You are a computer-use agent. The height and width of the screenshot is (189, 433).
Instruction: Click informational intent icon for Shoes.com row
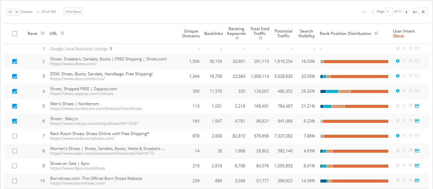[398, 61]
